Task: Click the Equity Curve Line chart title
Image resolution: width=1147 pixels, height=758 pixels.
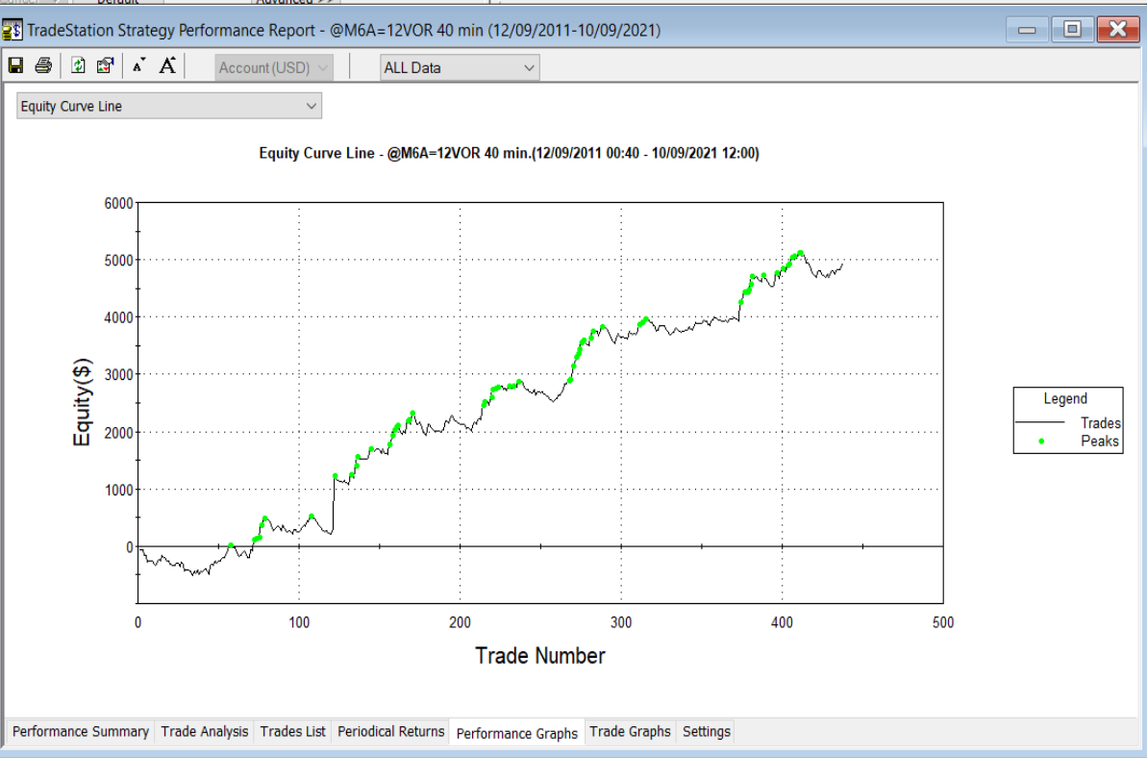Action: click(x=510, y=153)
